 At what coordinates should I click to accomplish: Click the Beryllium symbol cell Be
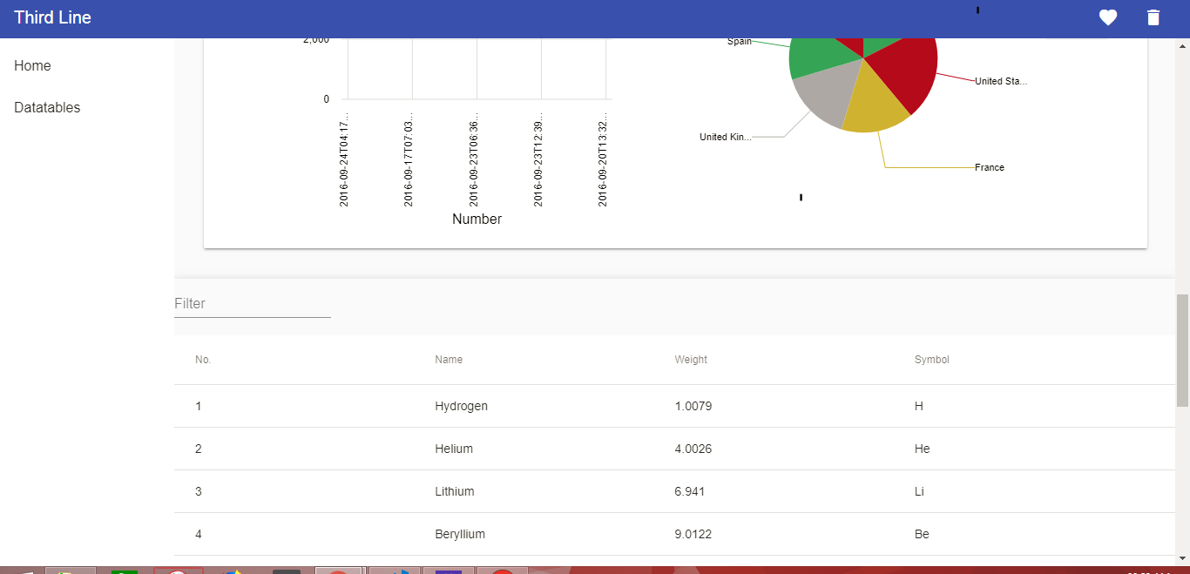tap(922, 534)
